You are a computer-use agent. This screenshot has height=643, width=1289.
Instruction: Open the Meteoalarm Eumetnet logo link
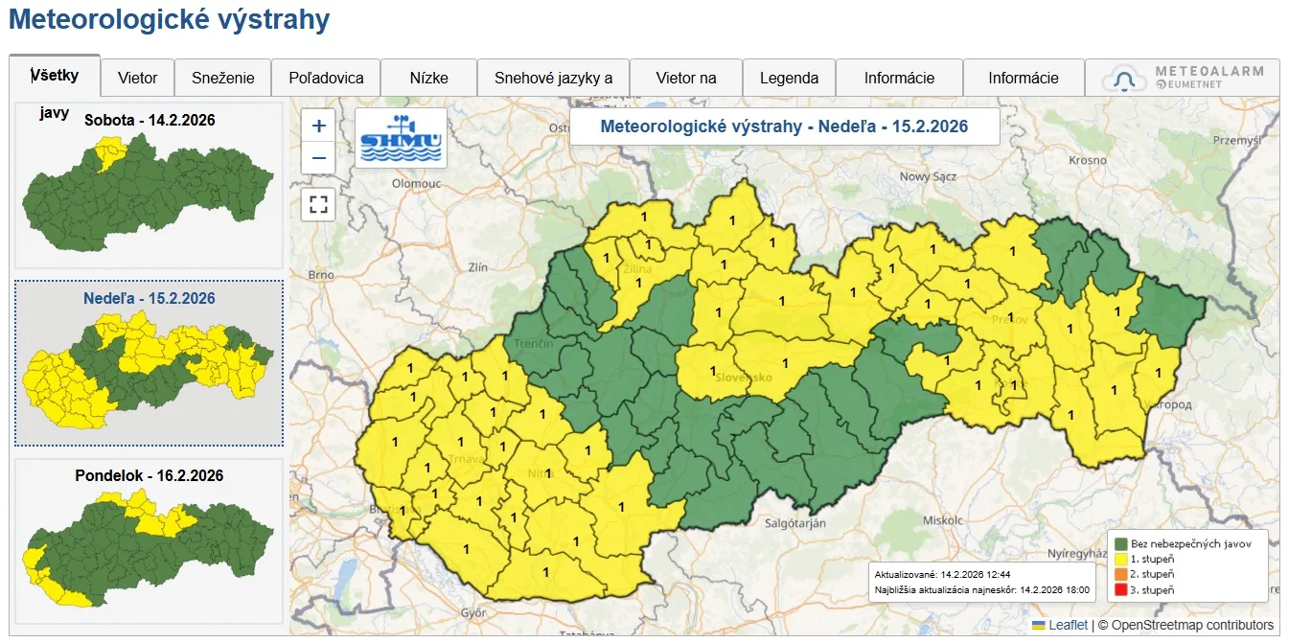1184,78
